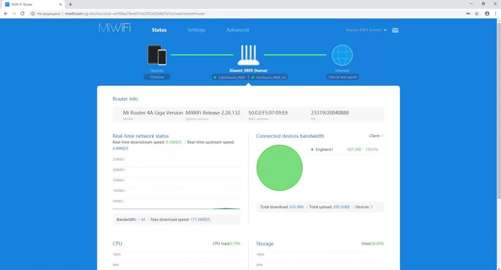The width and height of the screenshot is (501, 270).
Task: Click the Storage section heading
Action: (x=265, y=244)
